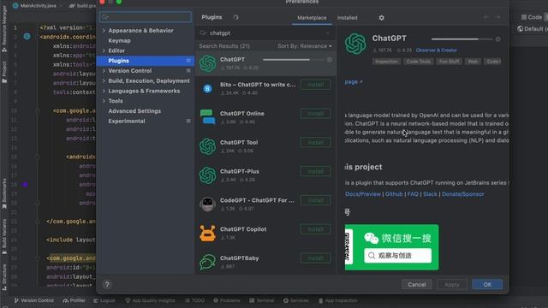Click ChatGPT install progress bar in results row
The width and height of the screenshot is (548, 308).
(x=293, y=60)
